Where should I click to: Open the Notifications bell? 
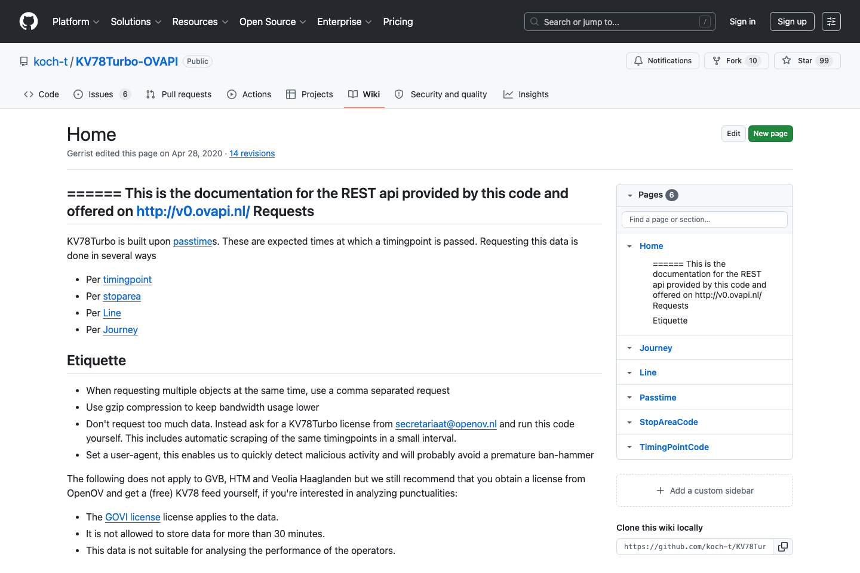pos(662,61)
